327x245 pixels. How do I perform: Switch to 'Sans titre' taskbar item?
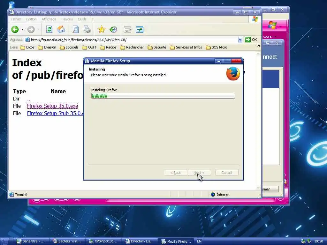click(x=31, y=241)
